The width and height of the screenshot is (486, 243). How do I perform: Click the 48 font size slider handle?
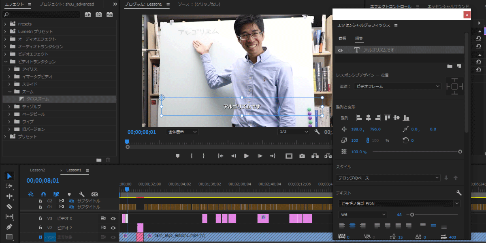coord(412,215)
